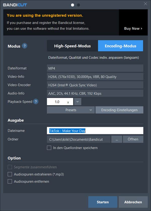Click the Ausgabe section heading
Screen dimensions: 151x211
16,120
